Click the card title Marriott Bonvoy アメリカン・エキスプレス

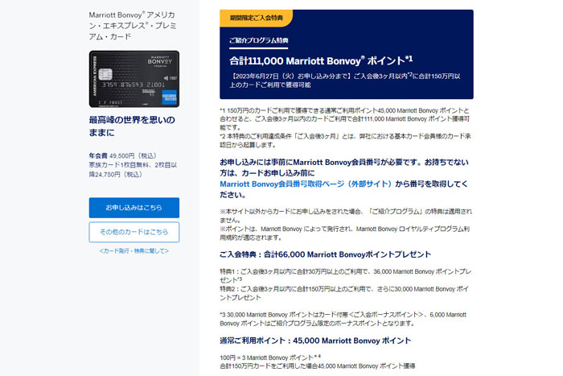[133, 26]
